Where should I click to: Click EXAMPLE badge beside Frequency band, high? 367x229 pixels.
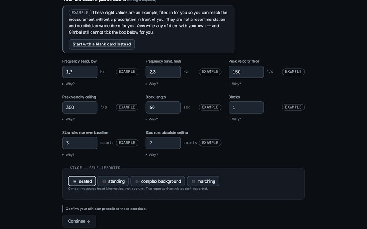coord(210,72)
